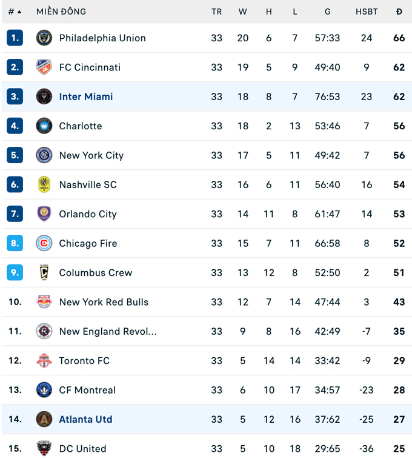Image resolution: width=412 pixels, height=458 pixels.
Task: Click the Orlando City purple logo
Action: click(44, 214)
